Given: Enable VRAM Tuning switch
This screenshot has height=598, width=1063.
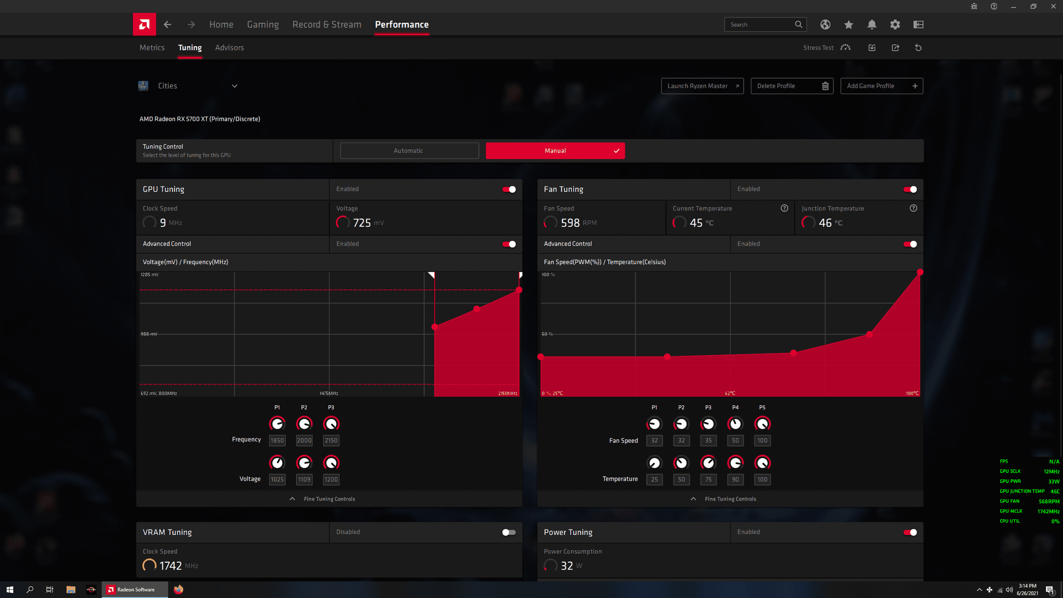Looking at the screenshot, I should click(509, 533).
